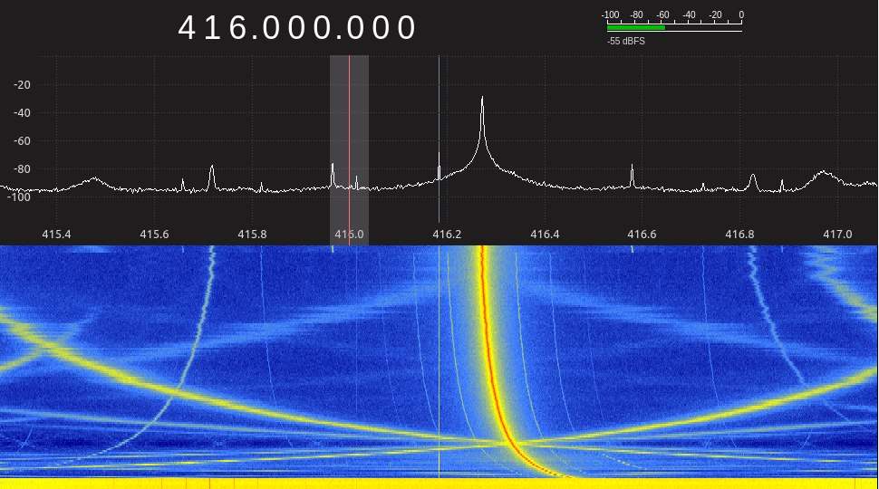Click the -100 label on the spectrum dB axis

pos(20,197)
